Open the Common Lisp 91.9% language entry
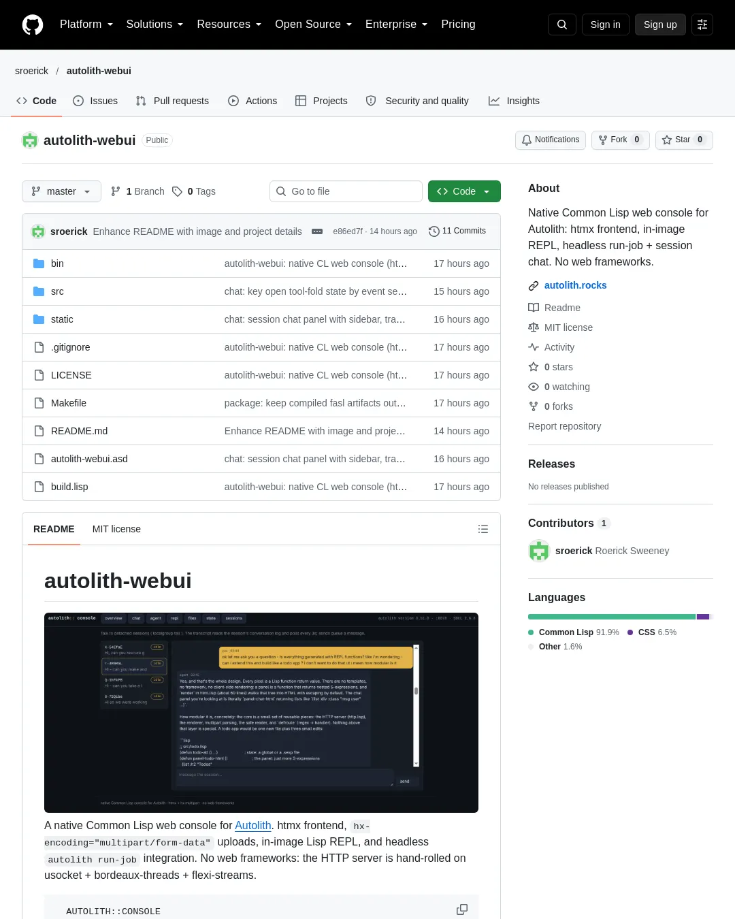The image size is (735, 919). [574, 632]
